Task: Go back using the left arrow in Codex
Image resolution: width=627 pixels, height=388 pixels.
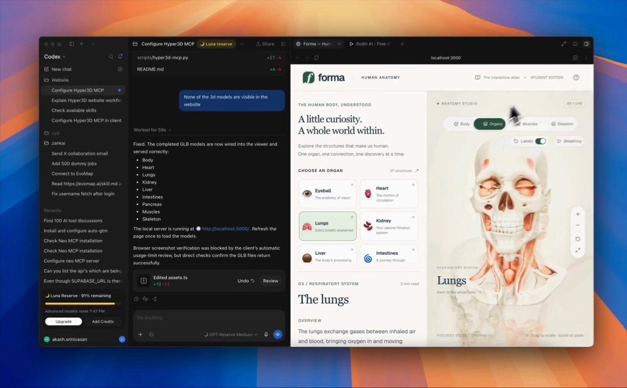Action: [x=82, y=44]
